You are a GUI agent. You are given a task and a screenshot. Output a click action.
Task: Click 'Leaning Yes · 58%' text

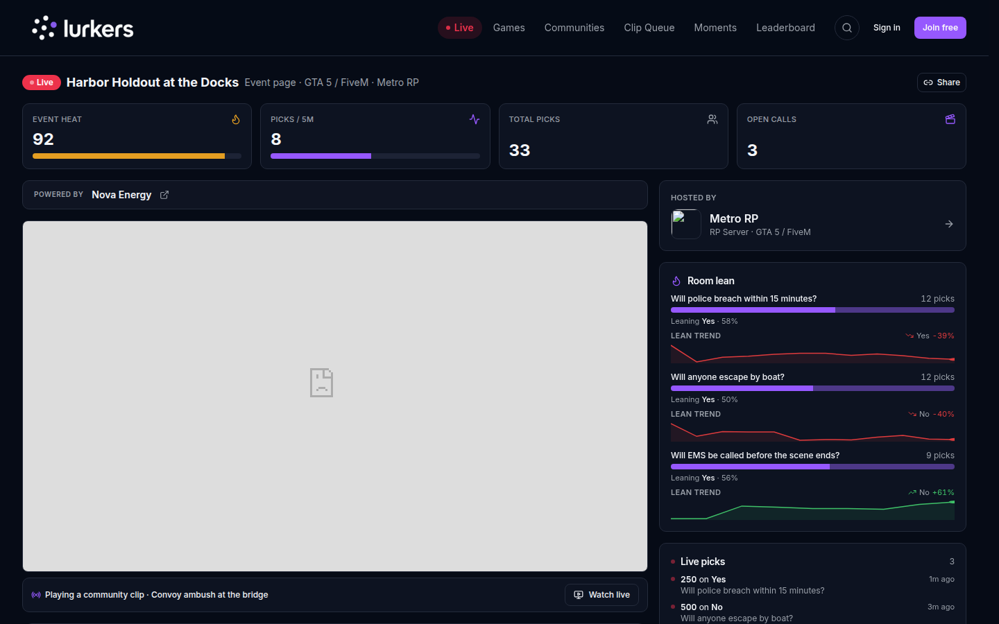tap(704, 322)
